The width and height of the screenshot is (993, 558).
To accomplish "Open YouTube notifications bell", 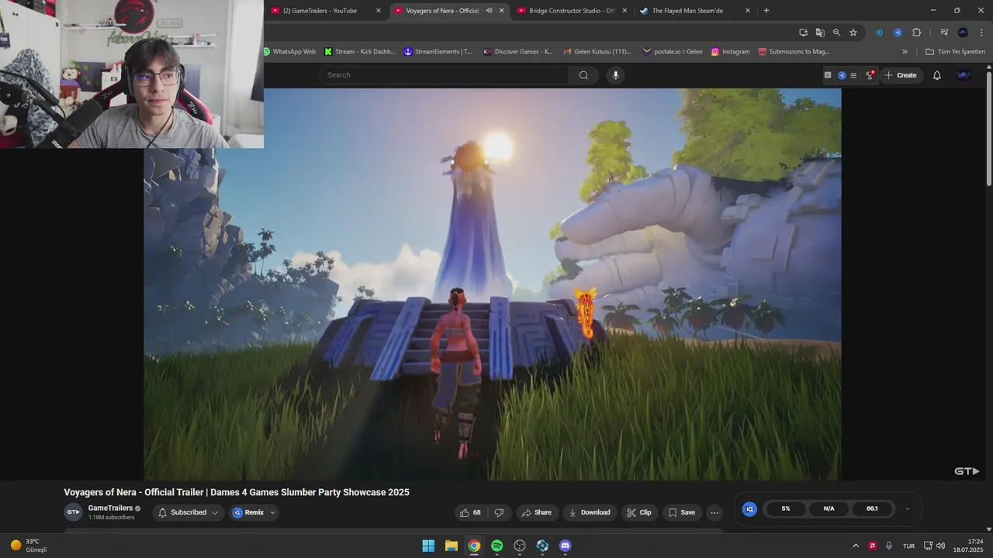I will (x=936, y=75).
